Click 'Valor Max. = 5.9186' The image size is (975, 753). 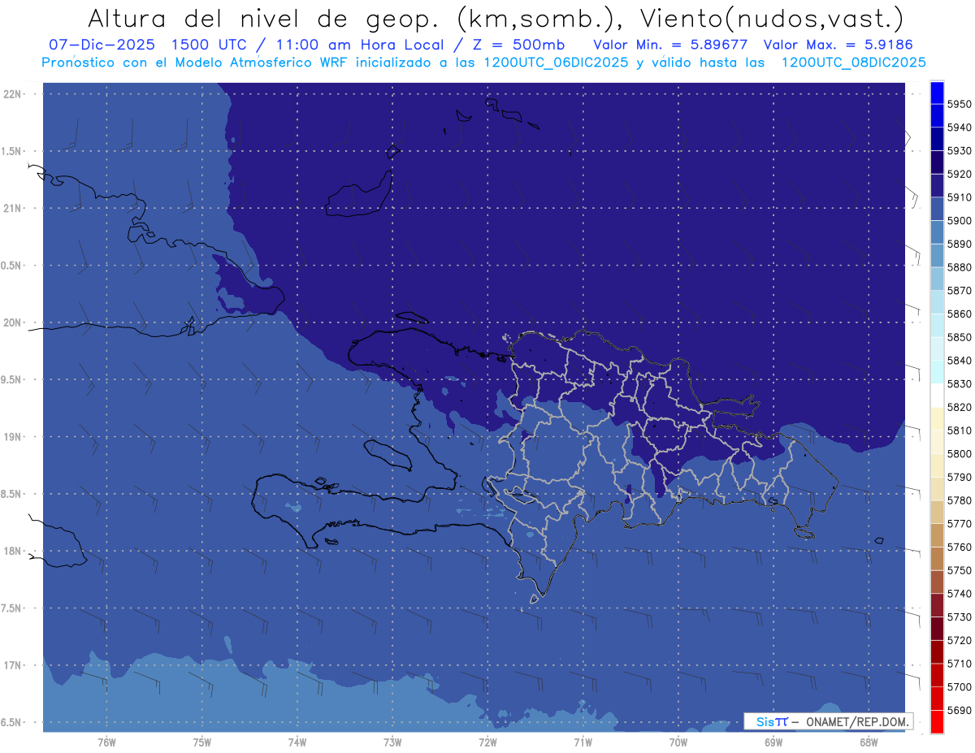pos(839,45)
